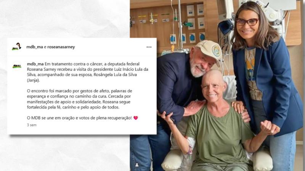The width and height of the screenshot is (305, 171).
Task: Open the profile avatar in post header
Action: coord(16,46)
